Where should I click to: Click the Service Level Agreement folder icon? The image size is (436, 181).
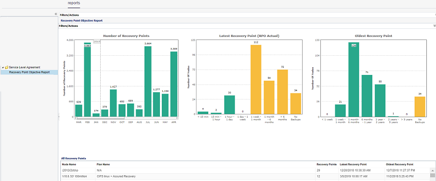7,67
